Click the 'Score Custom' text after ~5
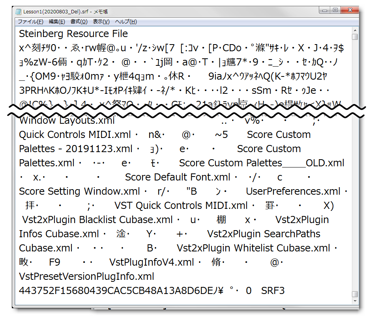The image size is (376, 320). [279, 135]
